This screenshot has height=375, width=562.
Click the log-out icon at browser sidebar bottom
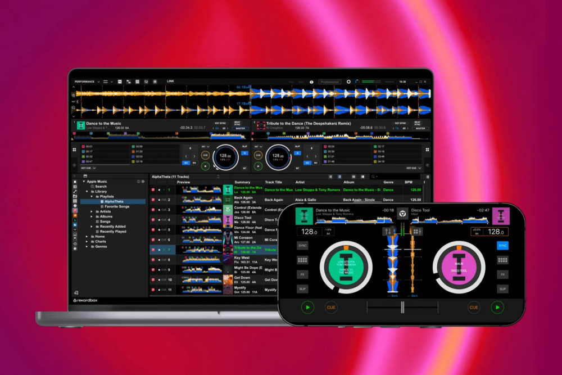coord(76,292)
